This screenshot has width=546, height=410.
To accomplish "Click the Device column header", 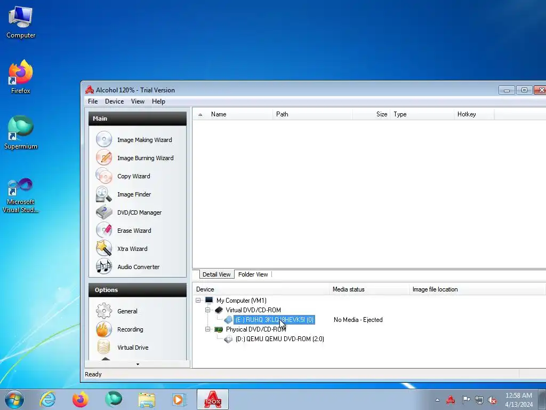I will [x=261, y=289].
